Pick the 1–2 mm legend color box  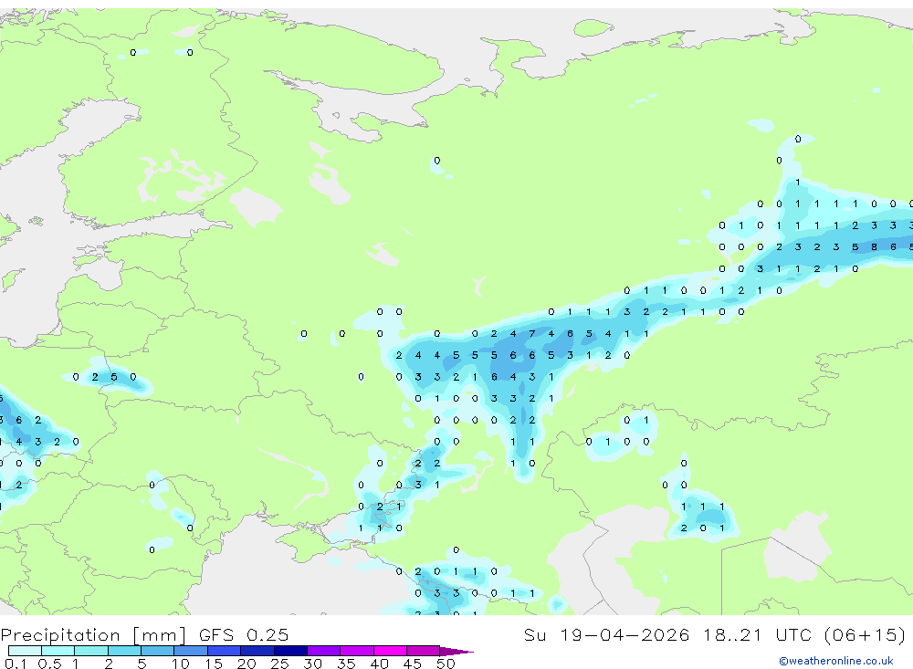pyautogui.click(x=91, y=651)
